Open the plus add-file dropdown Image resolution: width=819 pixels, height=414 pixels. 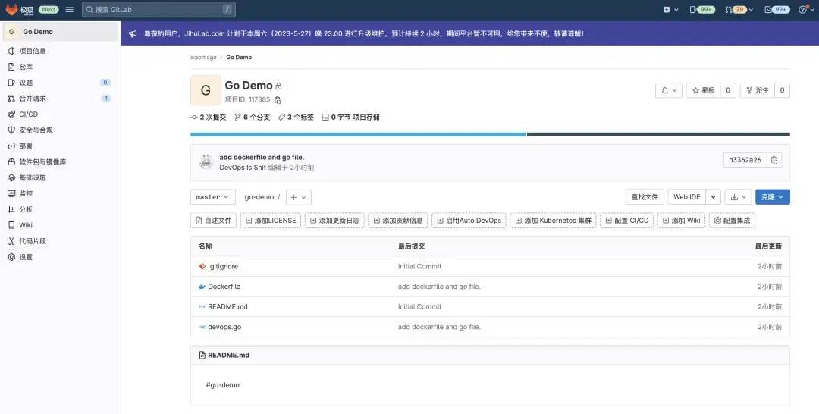[x=299, y=197]
